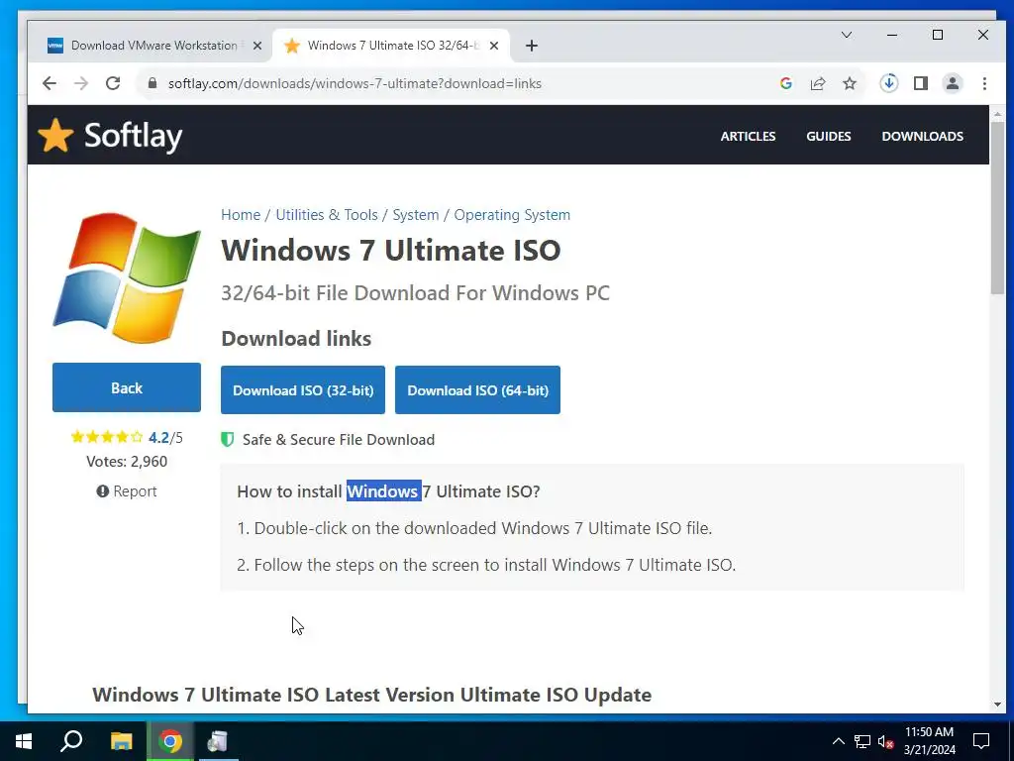Click Chrome icon in taskbar

click(x=170, y=741)
